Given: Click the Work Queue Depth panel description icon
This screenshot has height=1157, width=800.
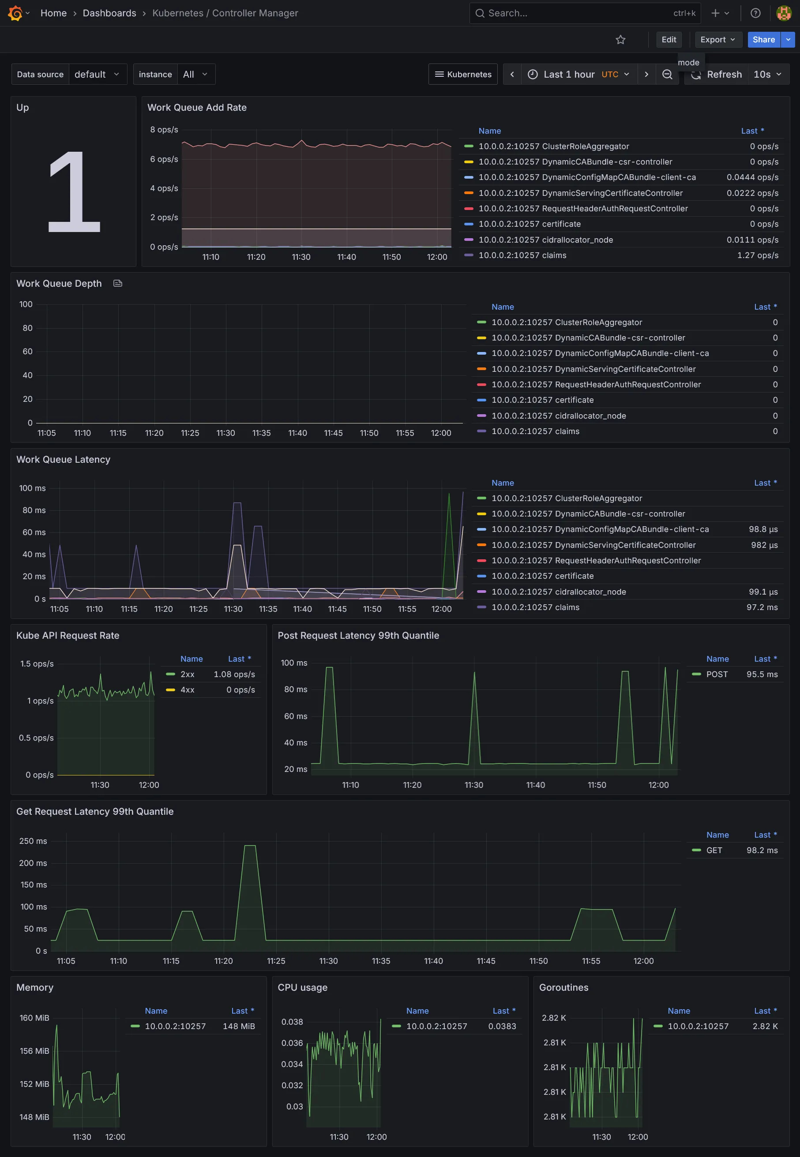Looking at the screenshot, I should tap(117, 283).
